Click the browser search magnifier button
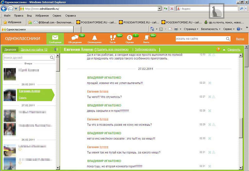Screen dimensions: 249x171 click(242, 9)
